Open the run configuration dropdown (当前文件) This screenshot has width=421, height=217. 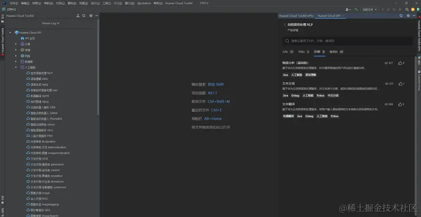click(x=369, y=9)
